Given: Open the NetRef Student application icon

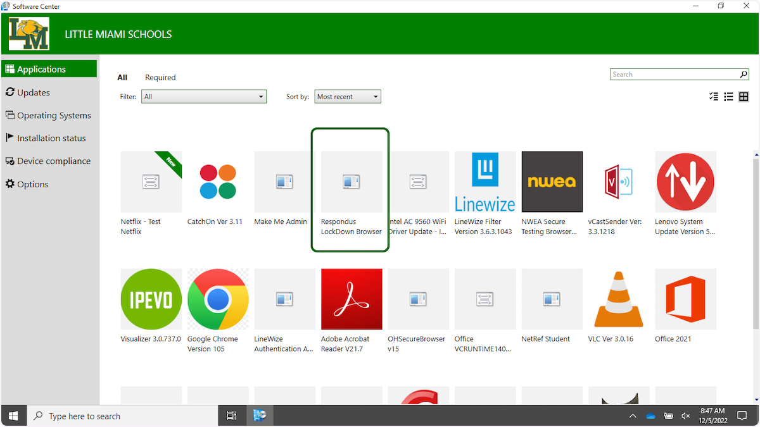Looking at the screenshot, I should (552, 299).
